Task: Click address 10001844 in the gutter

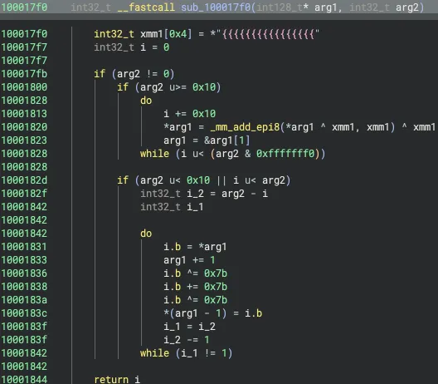Action: 24,380
